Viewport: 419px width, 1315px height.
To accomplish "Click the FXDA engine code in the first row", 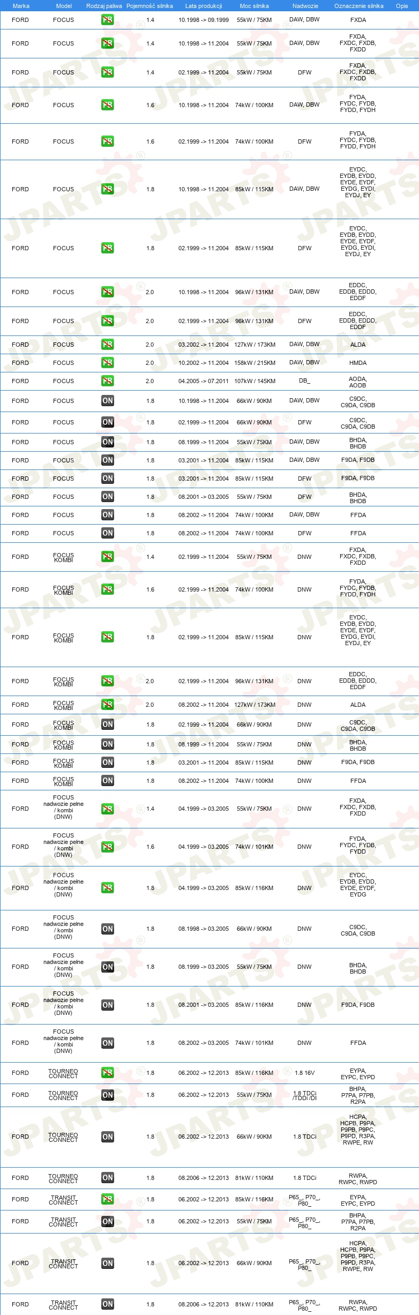I will 358,20.
